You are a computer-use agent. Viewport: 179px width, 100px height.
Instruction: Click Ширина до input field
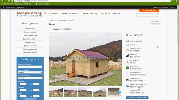(36, 90)
